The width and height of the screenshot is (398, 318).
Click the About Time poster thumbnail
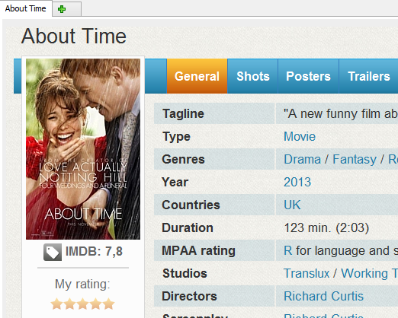click(83, 149)
